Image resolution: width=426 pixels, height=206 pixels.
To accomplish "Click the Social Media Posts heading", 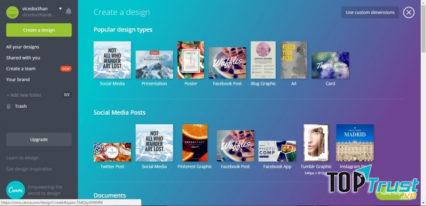I will 119,113.
